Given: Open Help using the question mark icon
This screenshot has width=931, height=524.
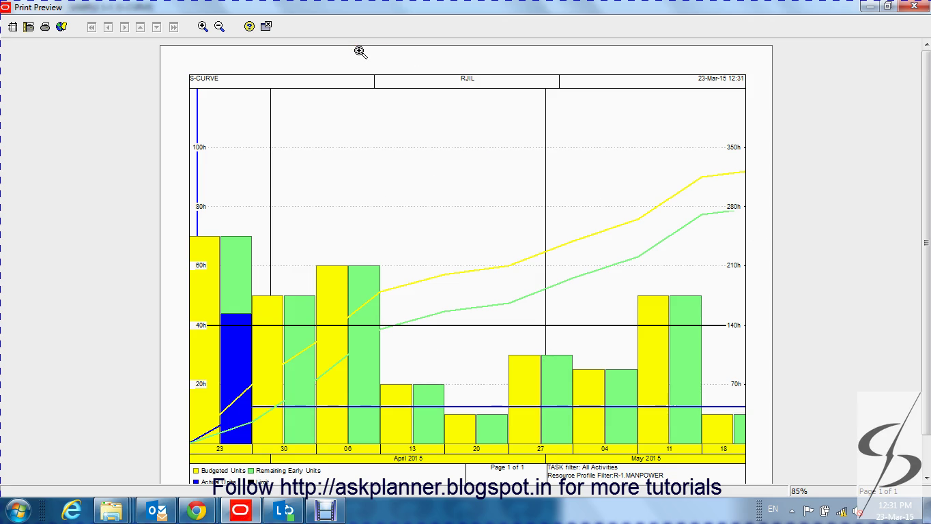Looking at the screenshot, I should 249,26.
